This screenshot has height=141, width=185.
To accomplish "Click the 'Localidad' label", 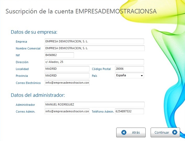I will (22, 69).
